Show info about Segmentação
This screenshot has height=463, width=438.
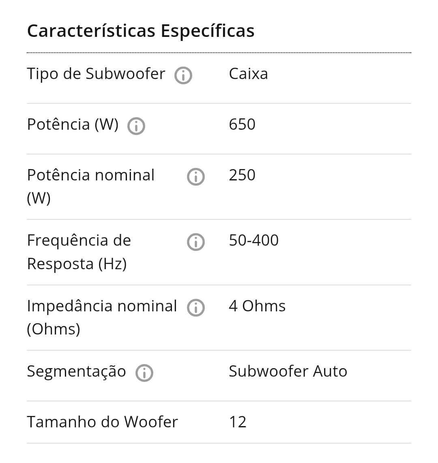[144, 373]
